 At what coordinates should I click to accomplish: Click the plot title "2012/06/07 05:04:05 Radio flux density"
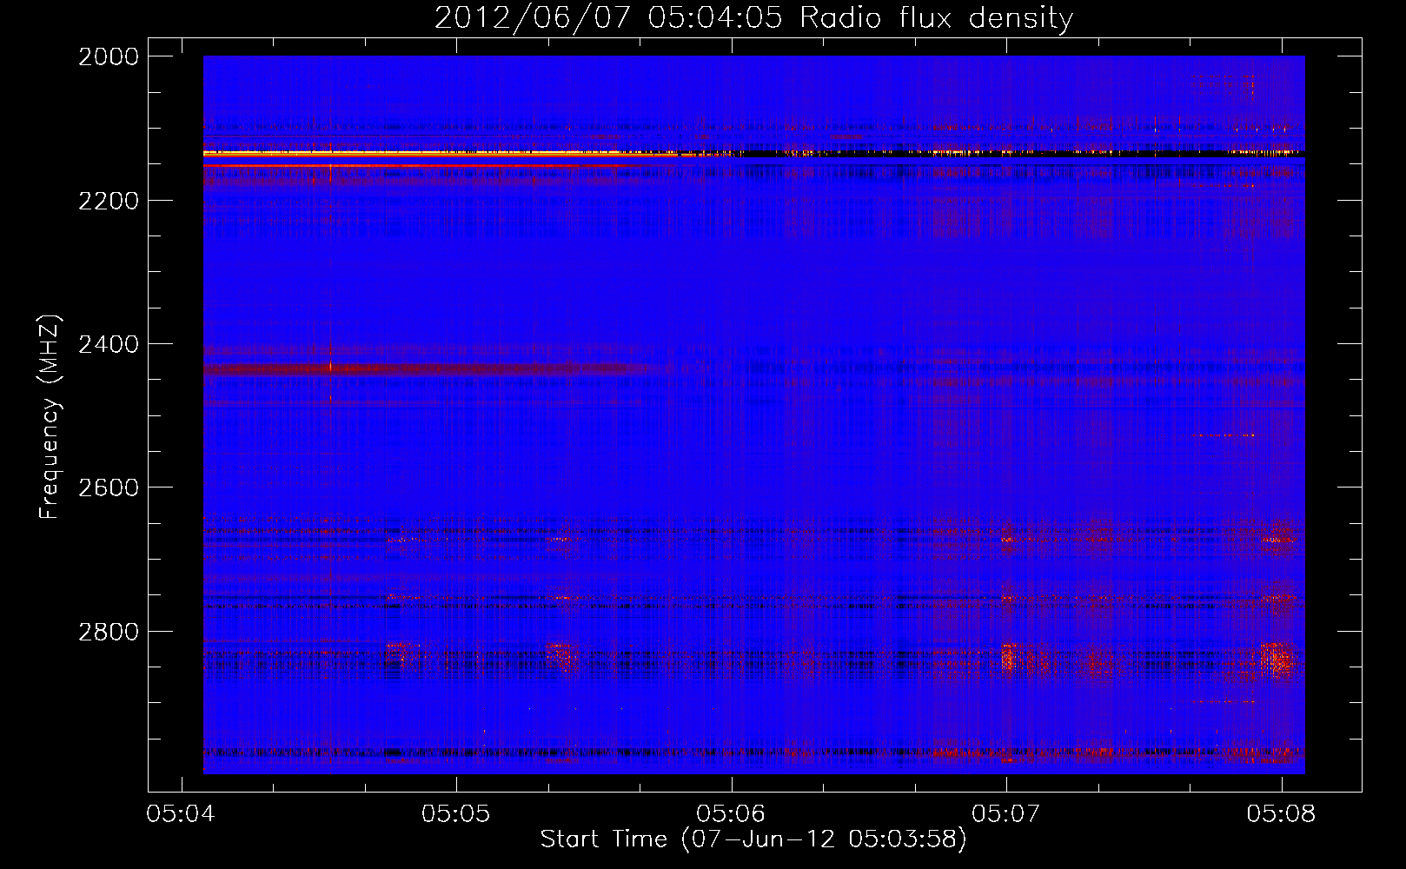point(753,17)
